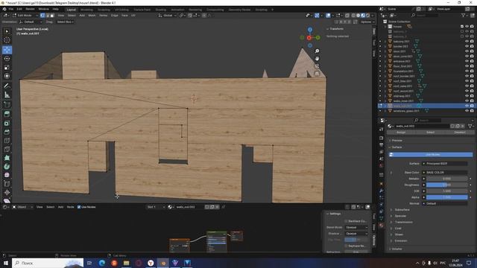Switch to vertex select mode
This screenshot has width=477, height=268.
pyautogui.click(x=42, y=15)
